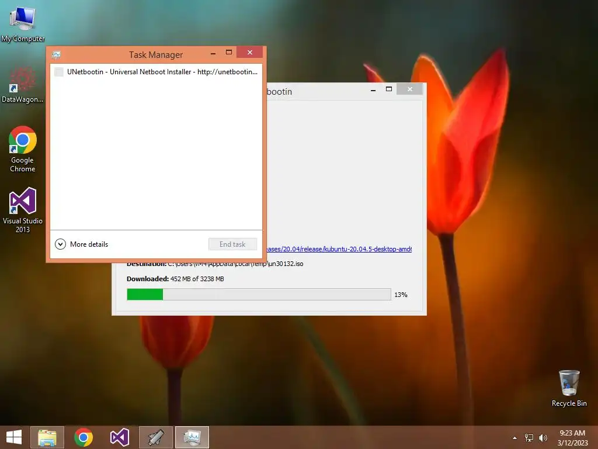
Task: Close the Task Manager window
Action: [x=250, y=52]
